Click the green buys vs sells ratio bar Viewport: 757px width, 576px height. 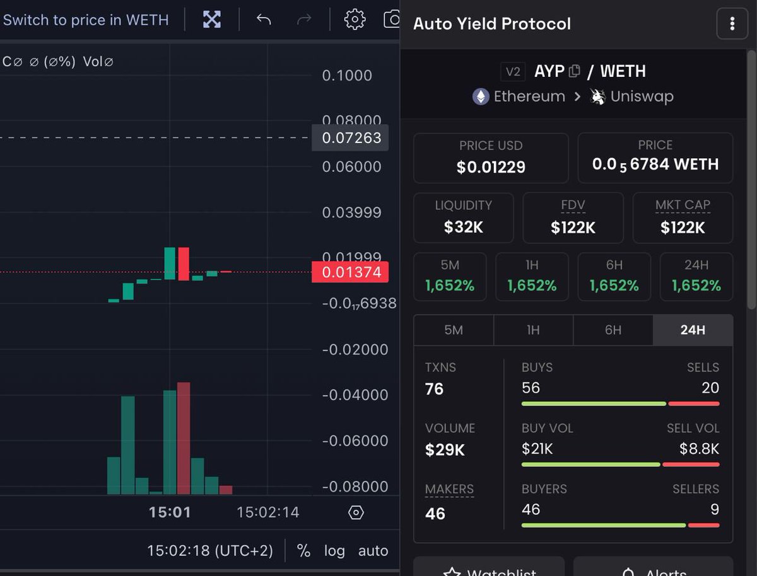point(593,403)
